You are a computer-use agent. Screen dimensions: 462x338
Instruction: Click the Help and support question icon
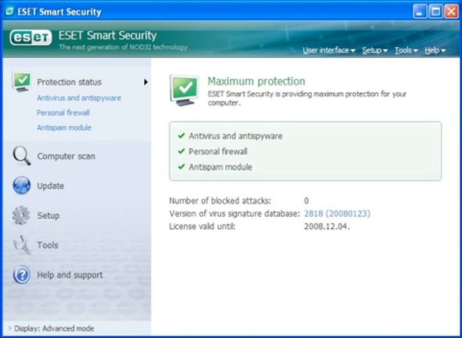(22, 275)
